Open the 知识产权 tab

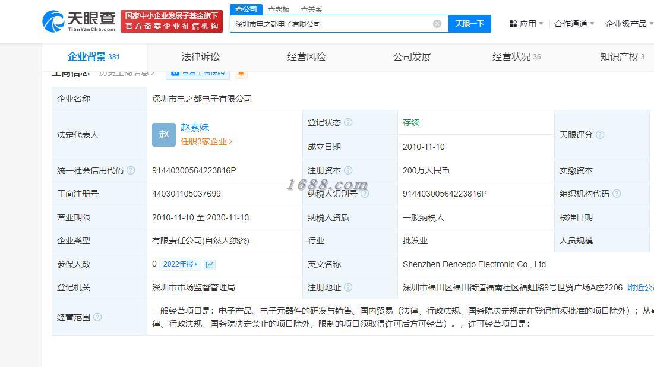click(622, 57)
